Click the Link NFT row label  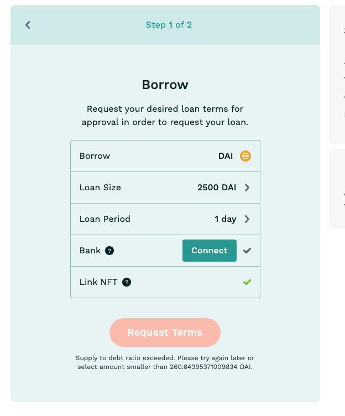click(x=98, y=282)
